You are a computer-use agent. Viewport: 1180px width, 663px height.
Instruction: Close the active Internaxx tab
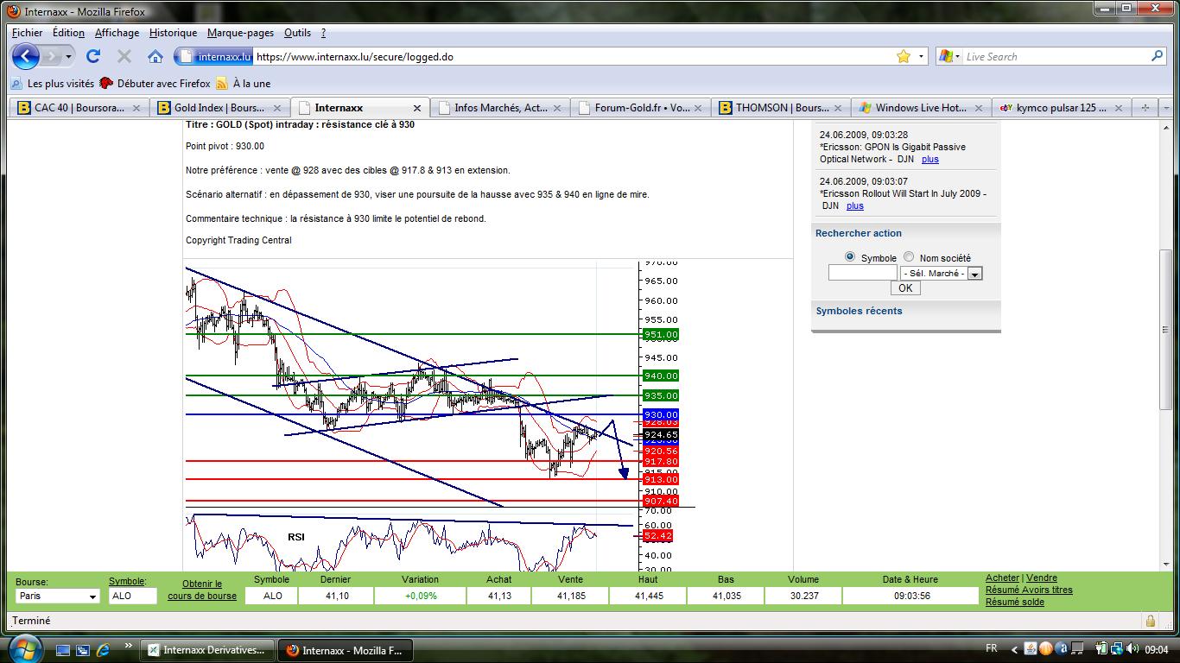point(417,108)
